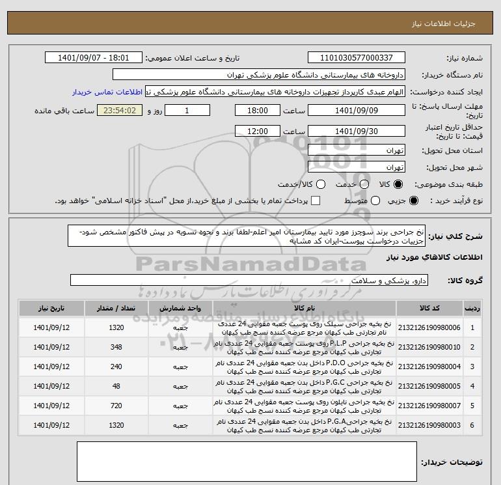Click quantity 48 in row 4

pyautogui.click(x=116, y=386)
